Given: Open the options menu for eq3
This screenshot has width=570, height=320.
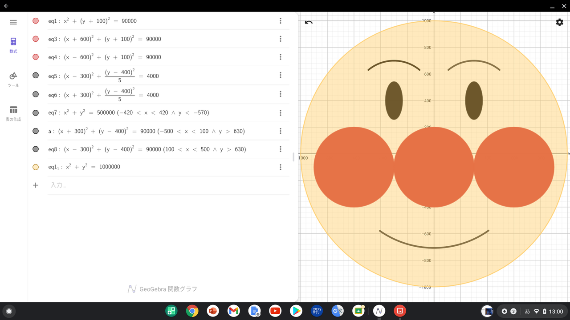Looking at the screenshot, I should point(281,39).
